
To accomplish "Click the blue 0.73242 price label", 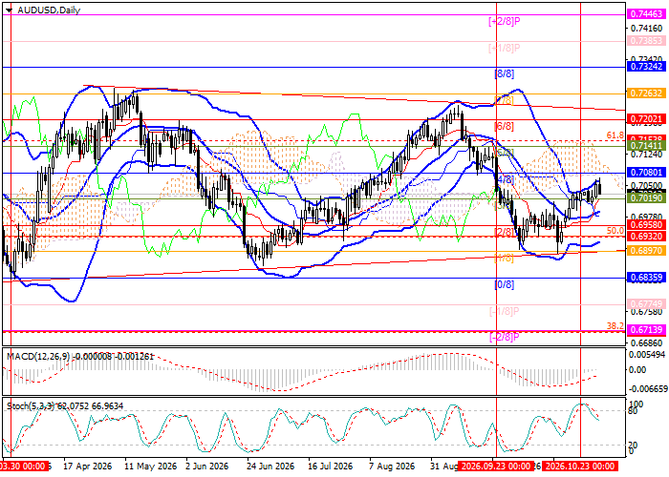I will coord(646,67).
